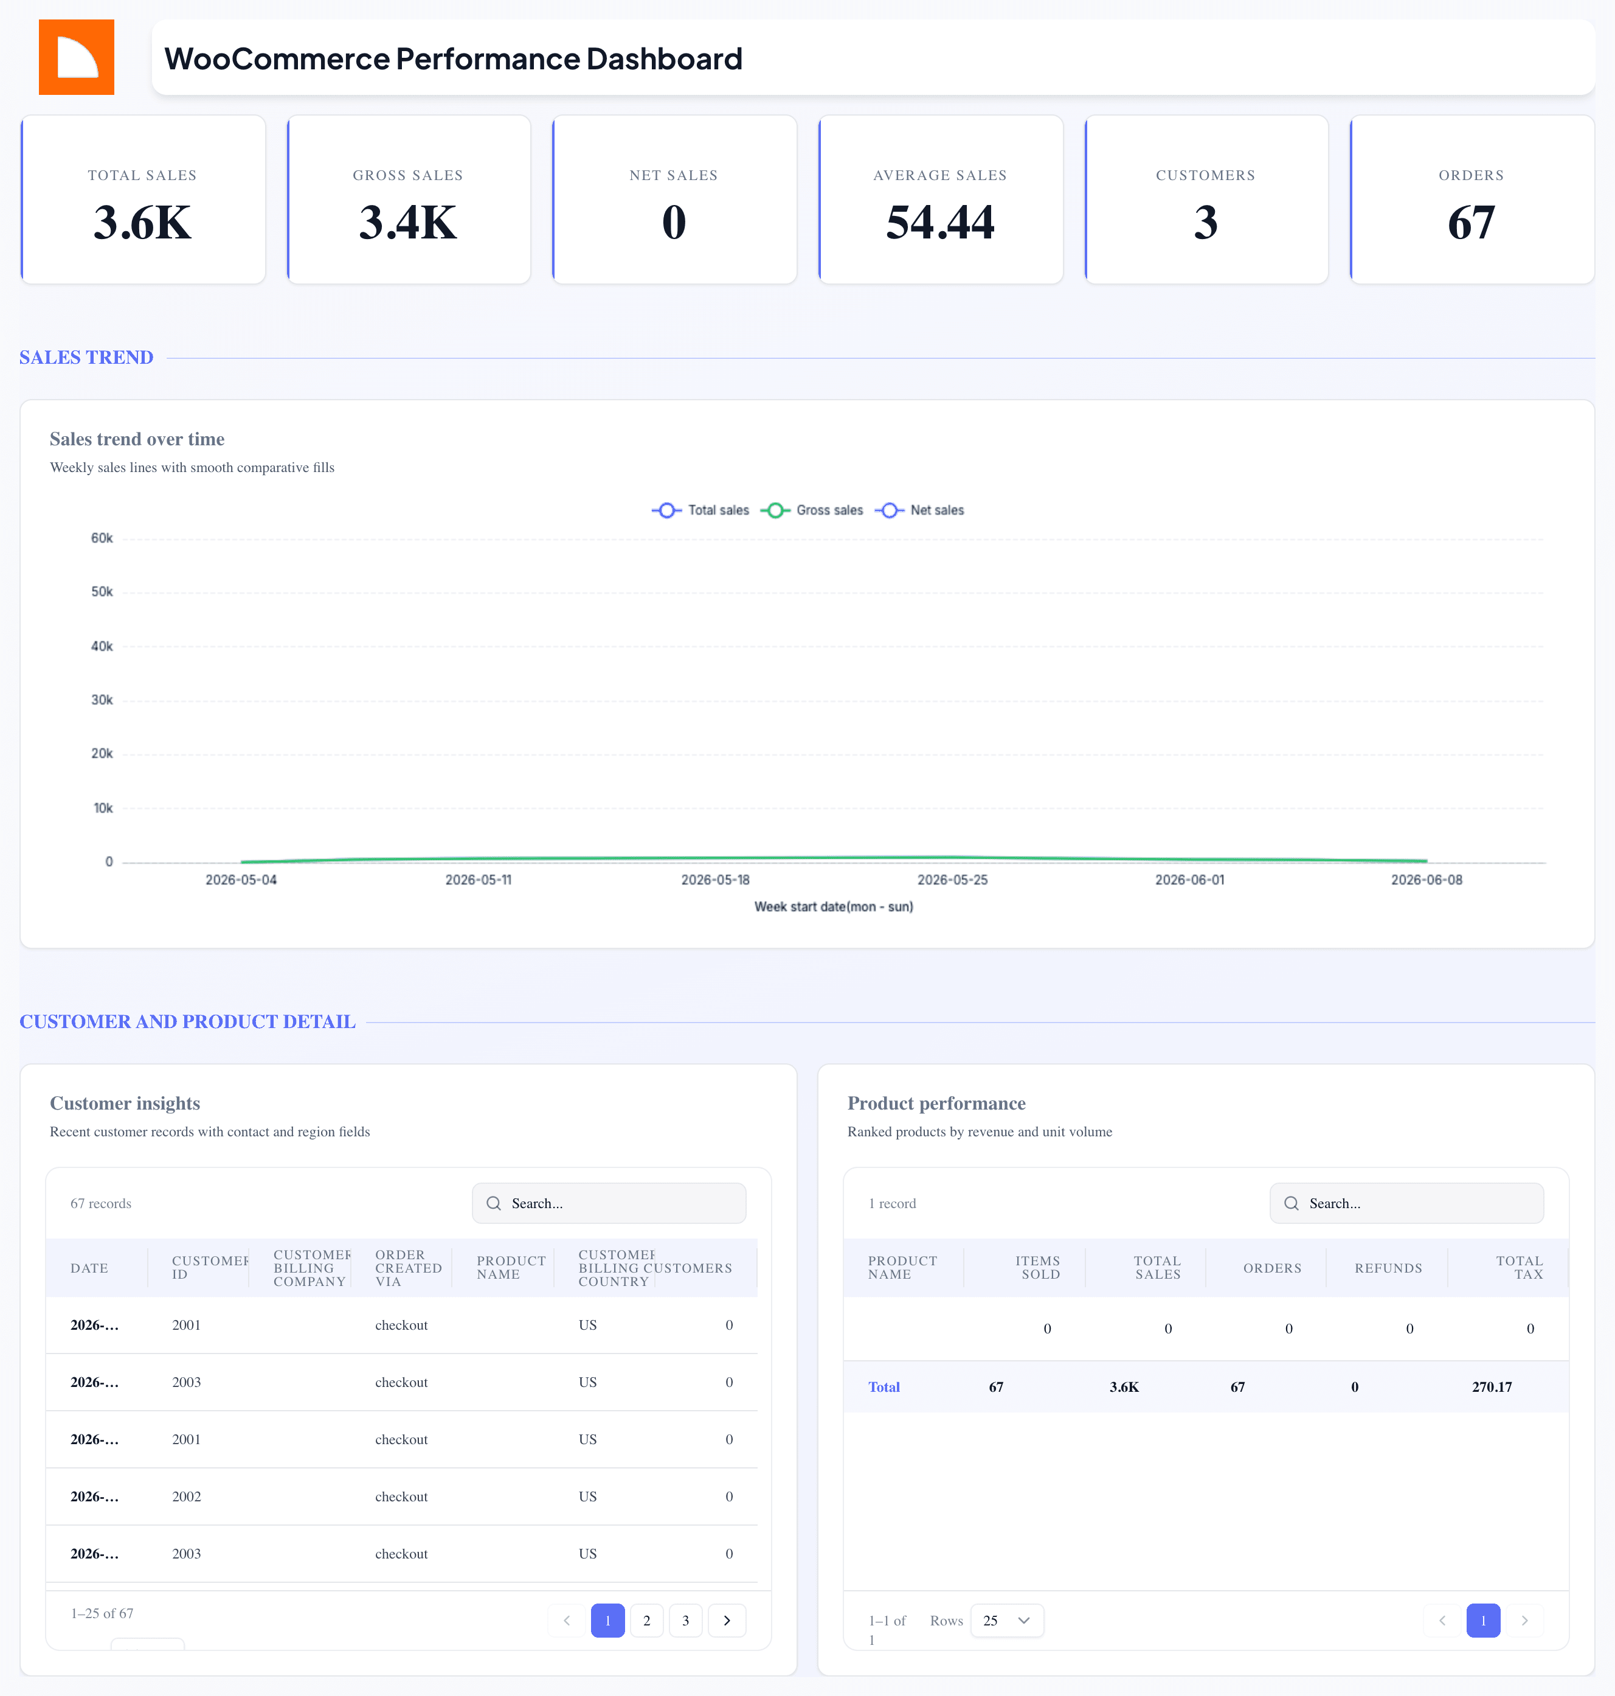Toggle the Net sales legend marker
This screenshot has width=1615, height=1696.
(889, 510)
